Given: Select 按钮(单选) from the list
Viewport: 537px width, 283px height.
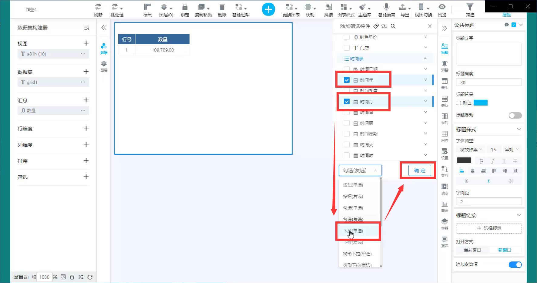Looking at the screenshot, I should pos(359,185).
